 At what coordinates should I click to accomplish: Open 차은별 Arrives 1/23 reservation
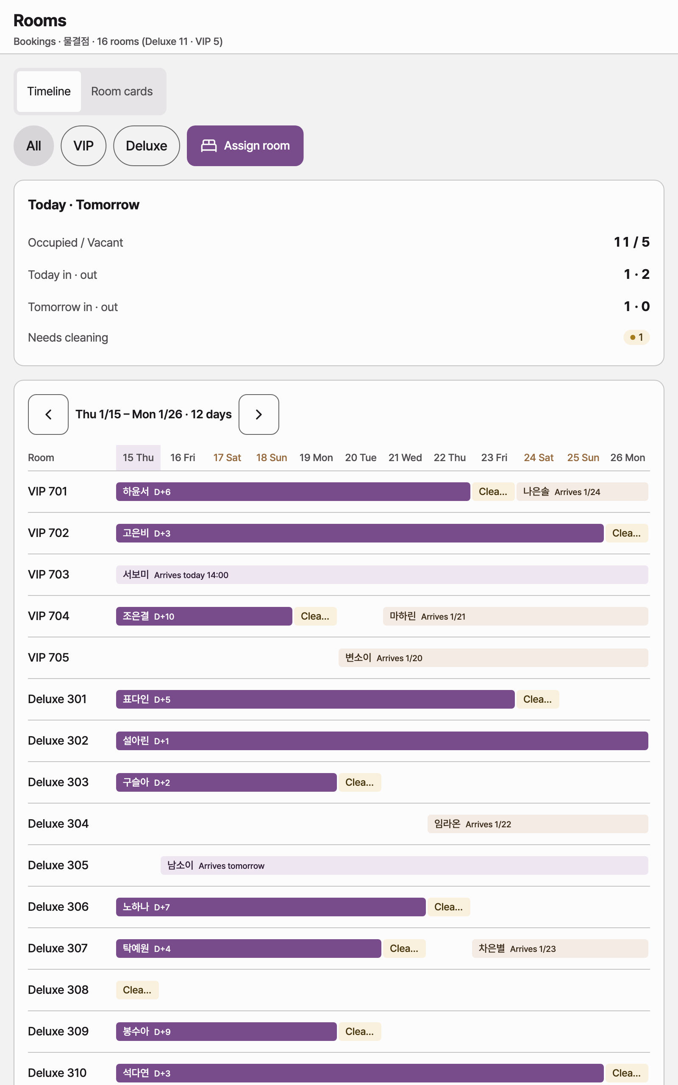coord(560,948)
